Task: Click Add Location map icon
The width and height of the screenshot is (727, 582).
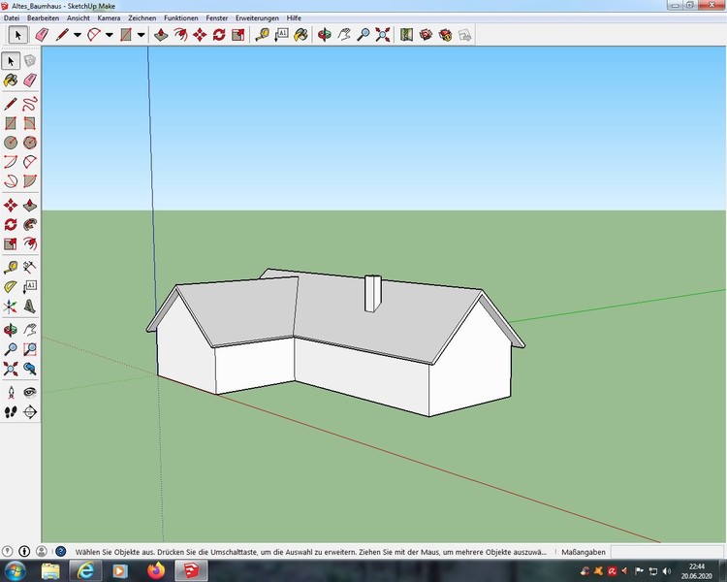Action: click(406, 35)
